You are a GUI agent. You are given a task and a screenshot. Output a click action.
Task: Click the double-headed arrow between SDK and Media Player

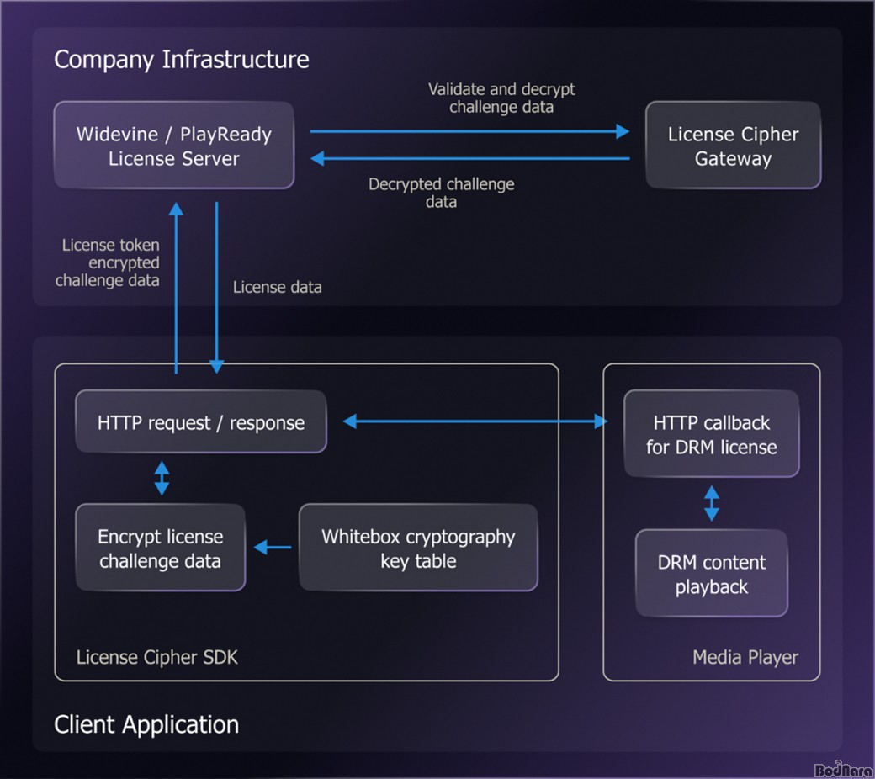click(x=475, y=421)
